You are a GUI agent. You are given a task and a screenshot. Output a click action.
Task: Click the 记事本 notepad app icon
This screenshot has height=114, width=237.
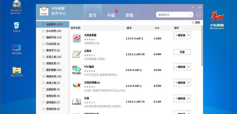[x=77, y=54]
